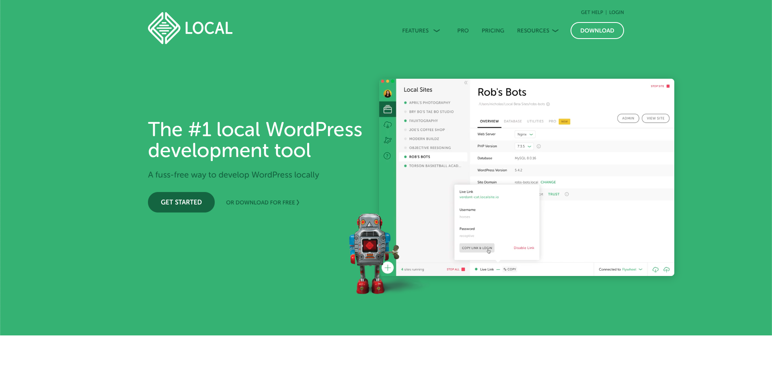Open the PRICING navigation item

(x=493, y=31)
